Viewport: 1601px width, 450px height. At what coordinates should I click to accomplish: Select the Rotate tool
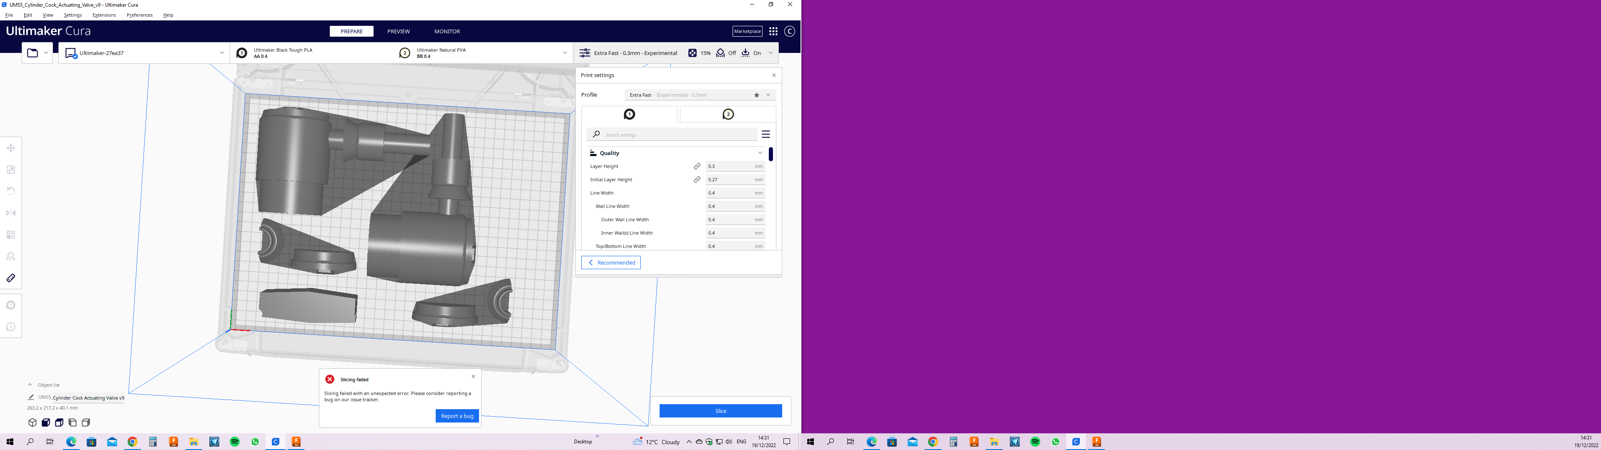(x=10, y=191)
